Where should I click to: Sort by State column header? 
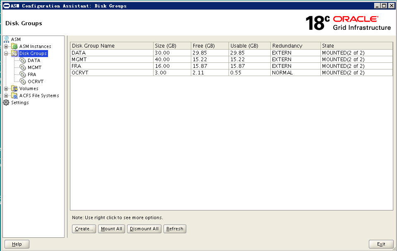click(357, 46)
